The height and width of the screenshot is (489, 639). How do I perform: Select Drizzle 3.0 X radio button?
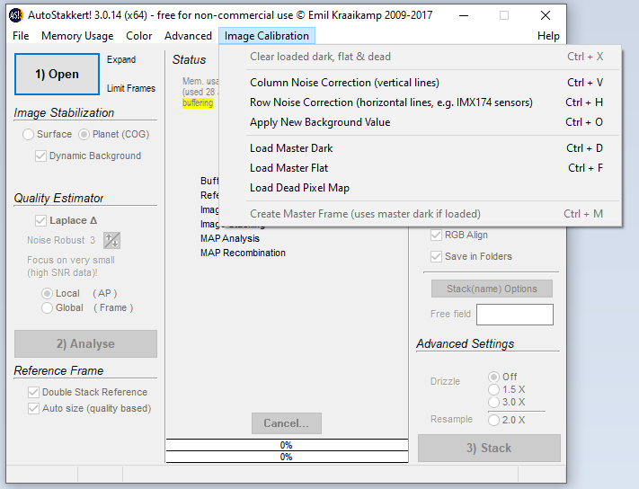[x=494, y=402]
